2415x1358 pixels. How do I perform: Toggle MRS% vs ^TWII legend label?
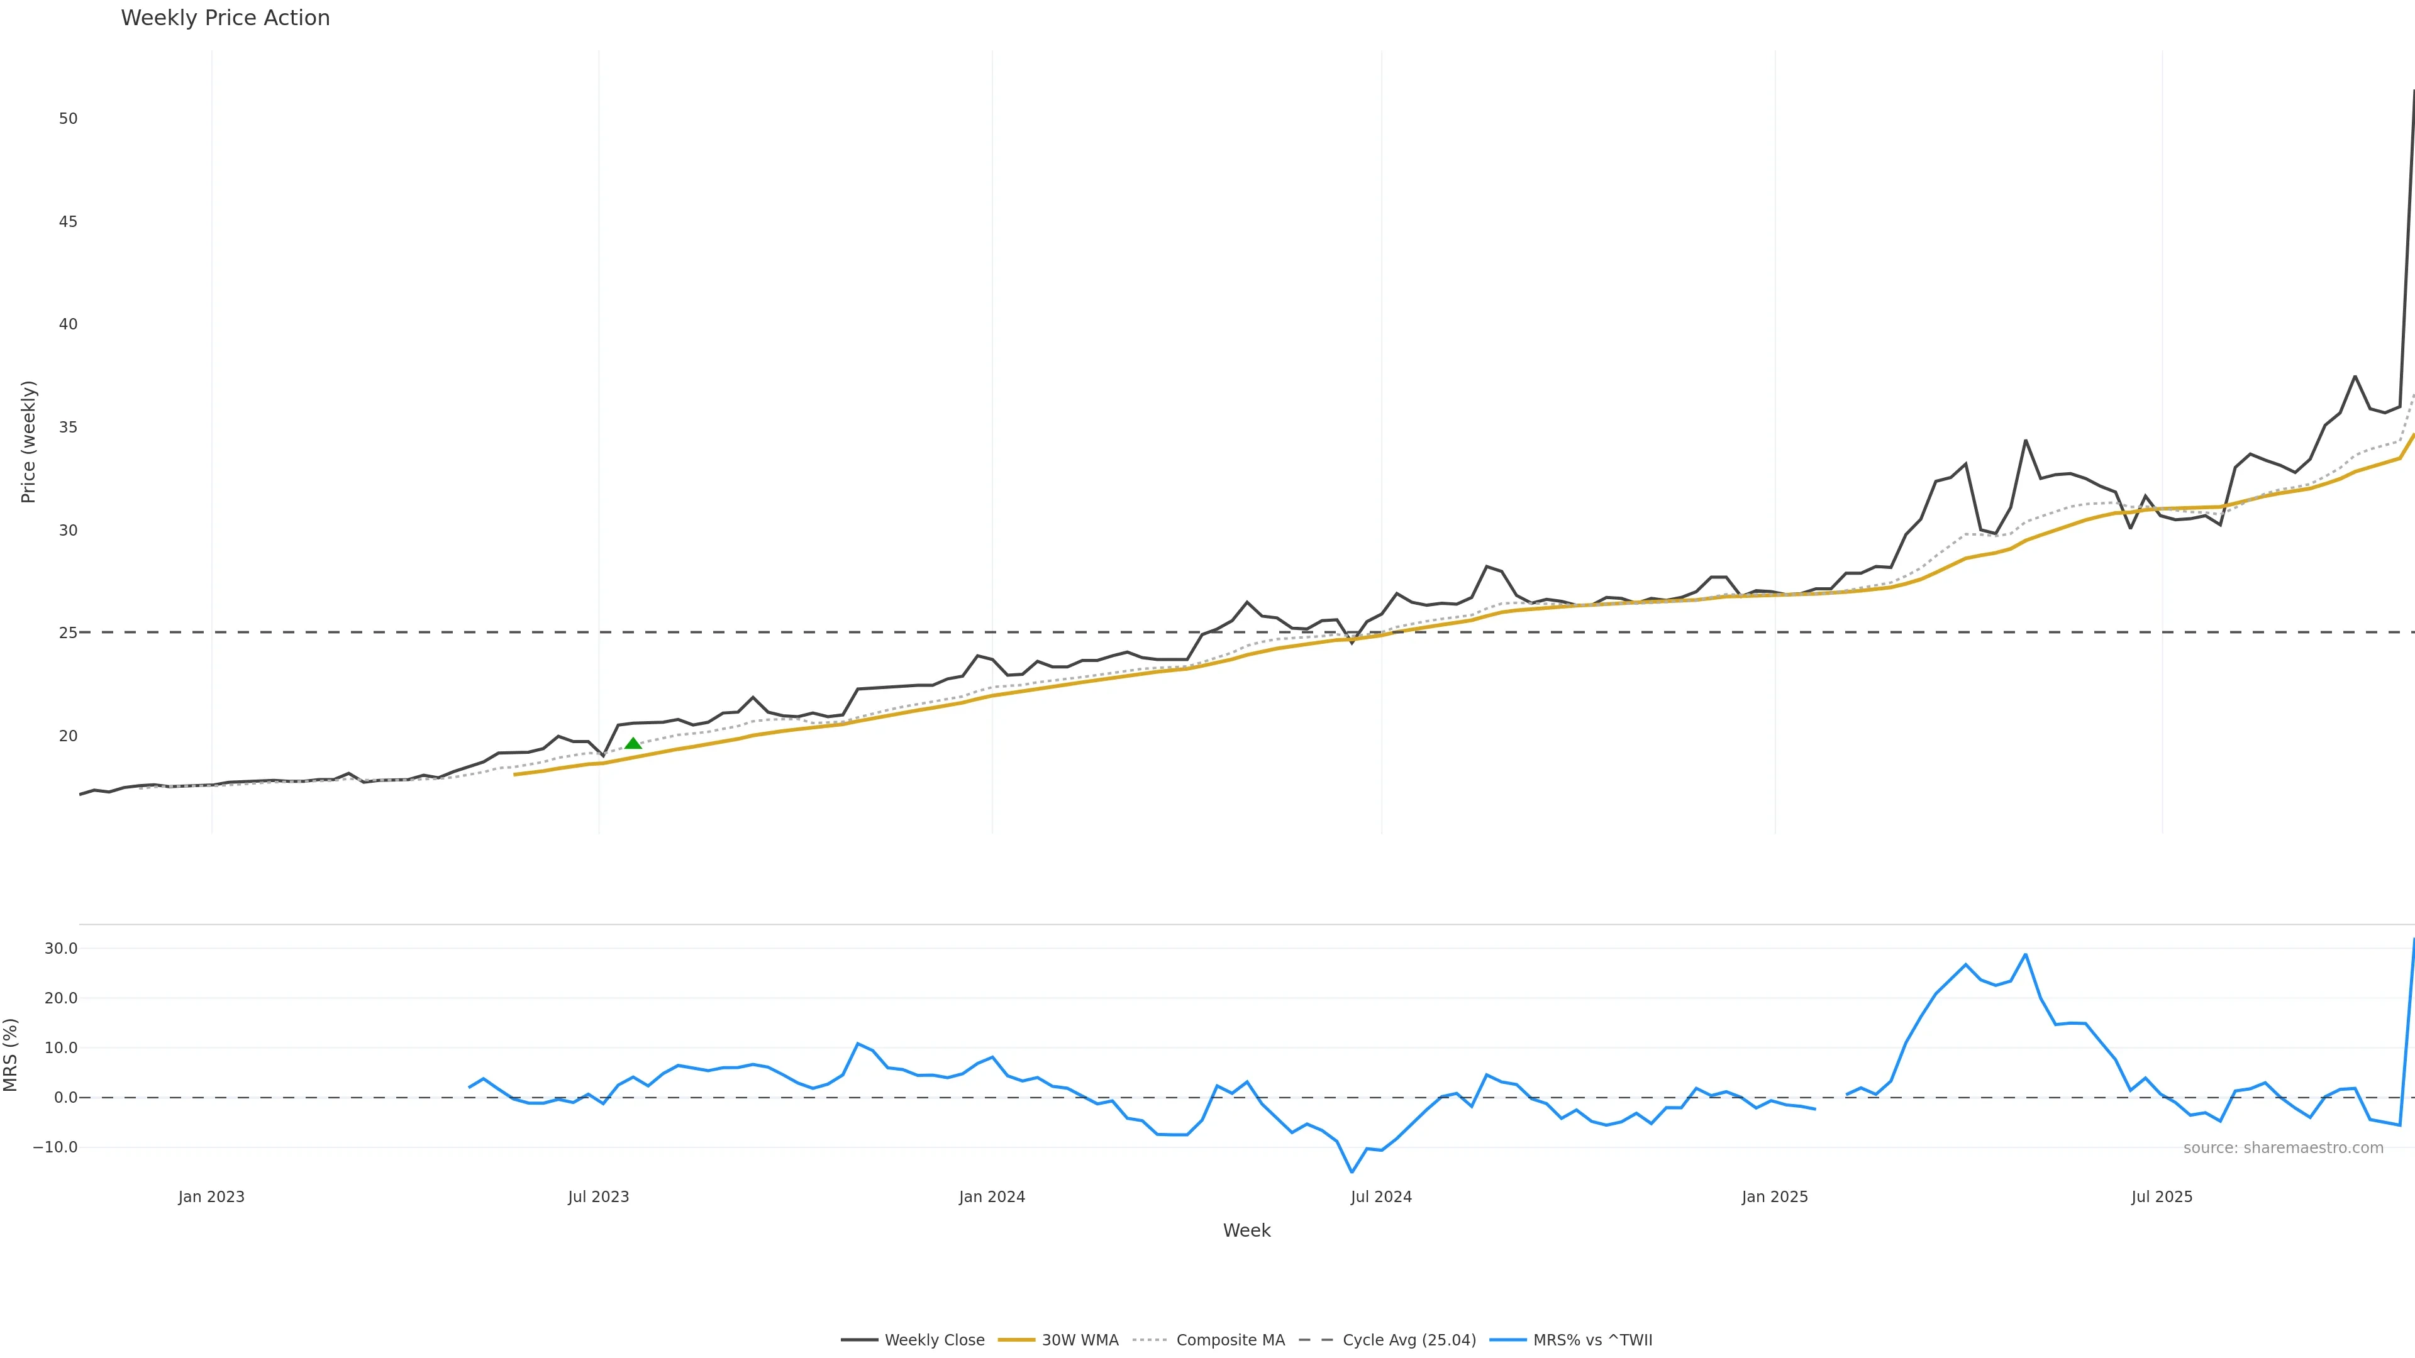coord(1592,1340)
